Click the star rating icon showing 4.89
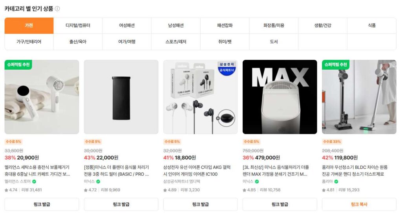This screenshot has height=218, width=402. 165,190
